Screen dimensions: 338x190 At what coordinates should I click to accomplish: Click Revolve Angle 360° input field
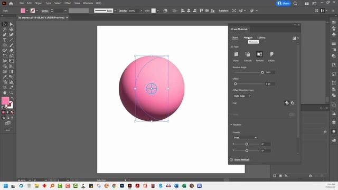(270, 72)
